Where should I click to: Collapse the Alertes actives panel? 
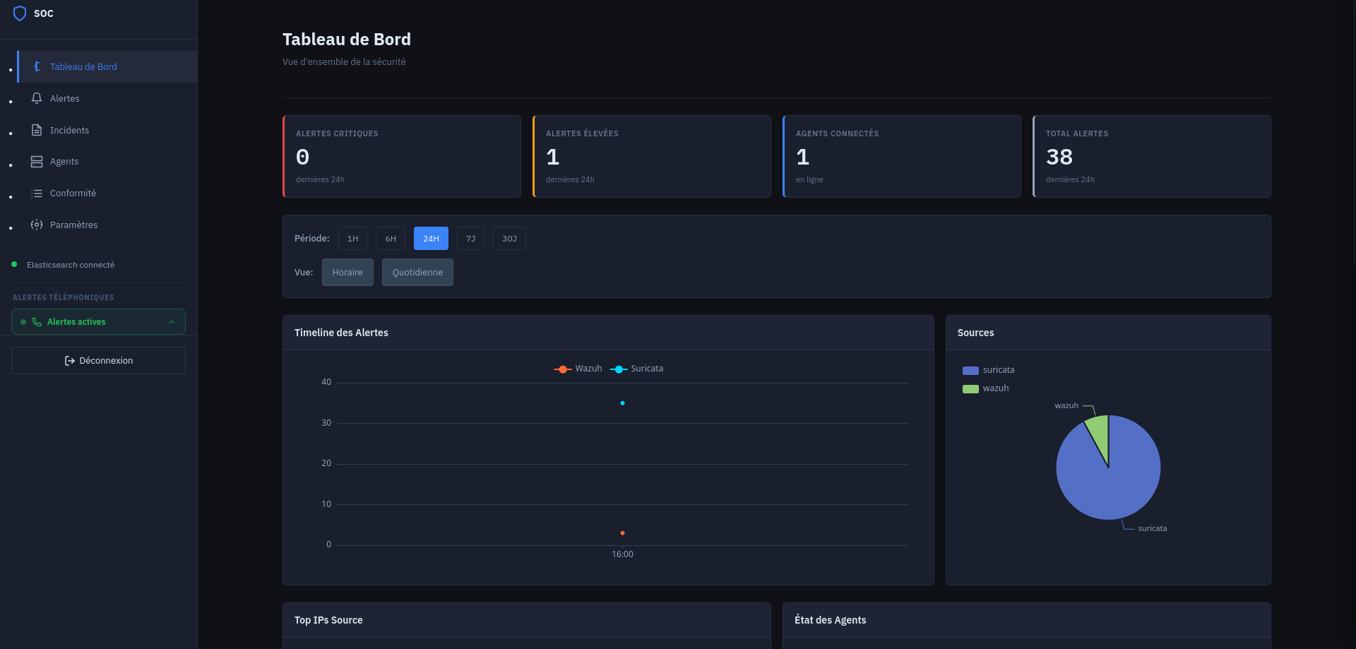[x=171, y=321]
